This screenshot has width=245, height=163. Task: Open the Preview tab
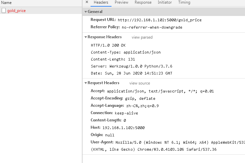point(122,2)
